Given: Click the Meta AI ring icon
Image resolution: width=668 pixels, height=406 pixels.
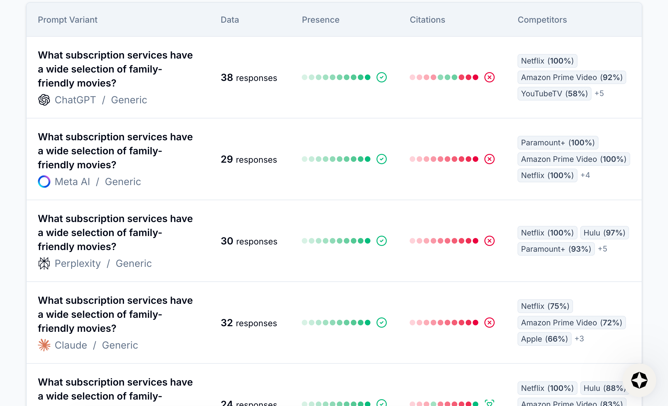Looking at the screenshot, I should (x=44, y=182).
